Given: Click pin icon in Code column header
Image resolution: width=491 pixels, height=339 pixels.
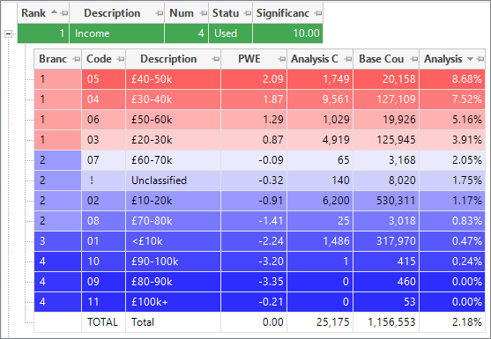Looking at the screenshot, I should point(121,59).
